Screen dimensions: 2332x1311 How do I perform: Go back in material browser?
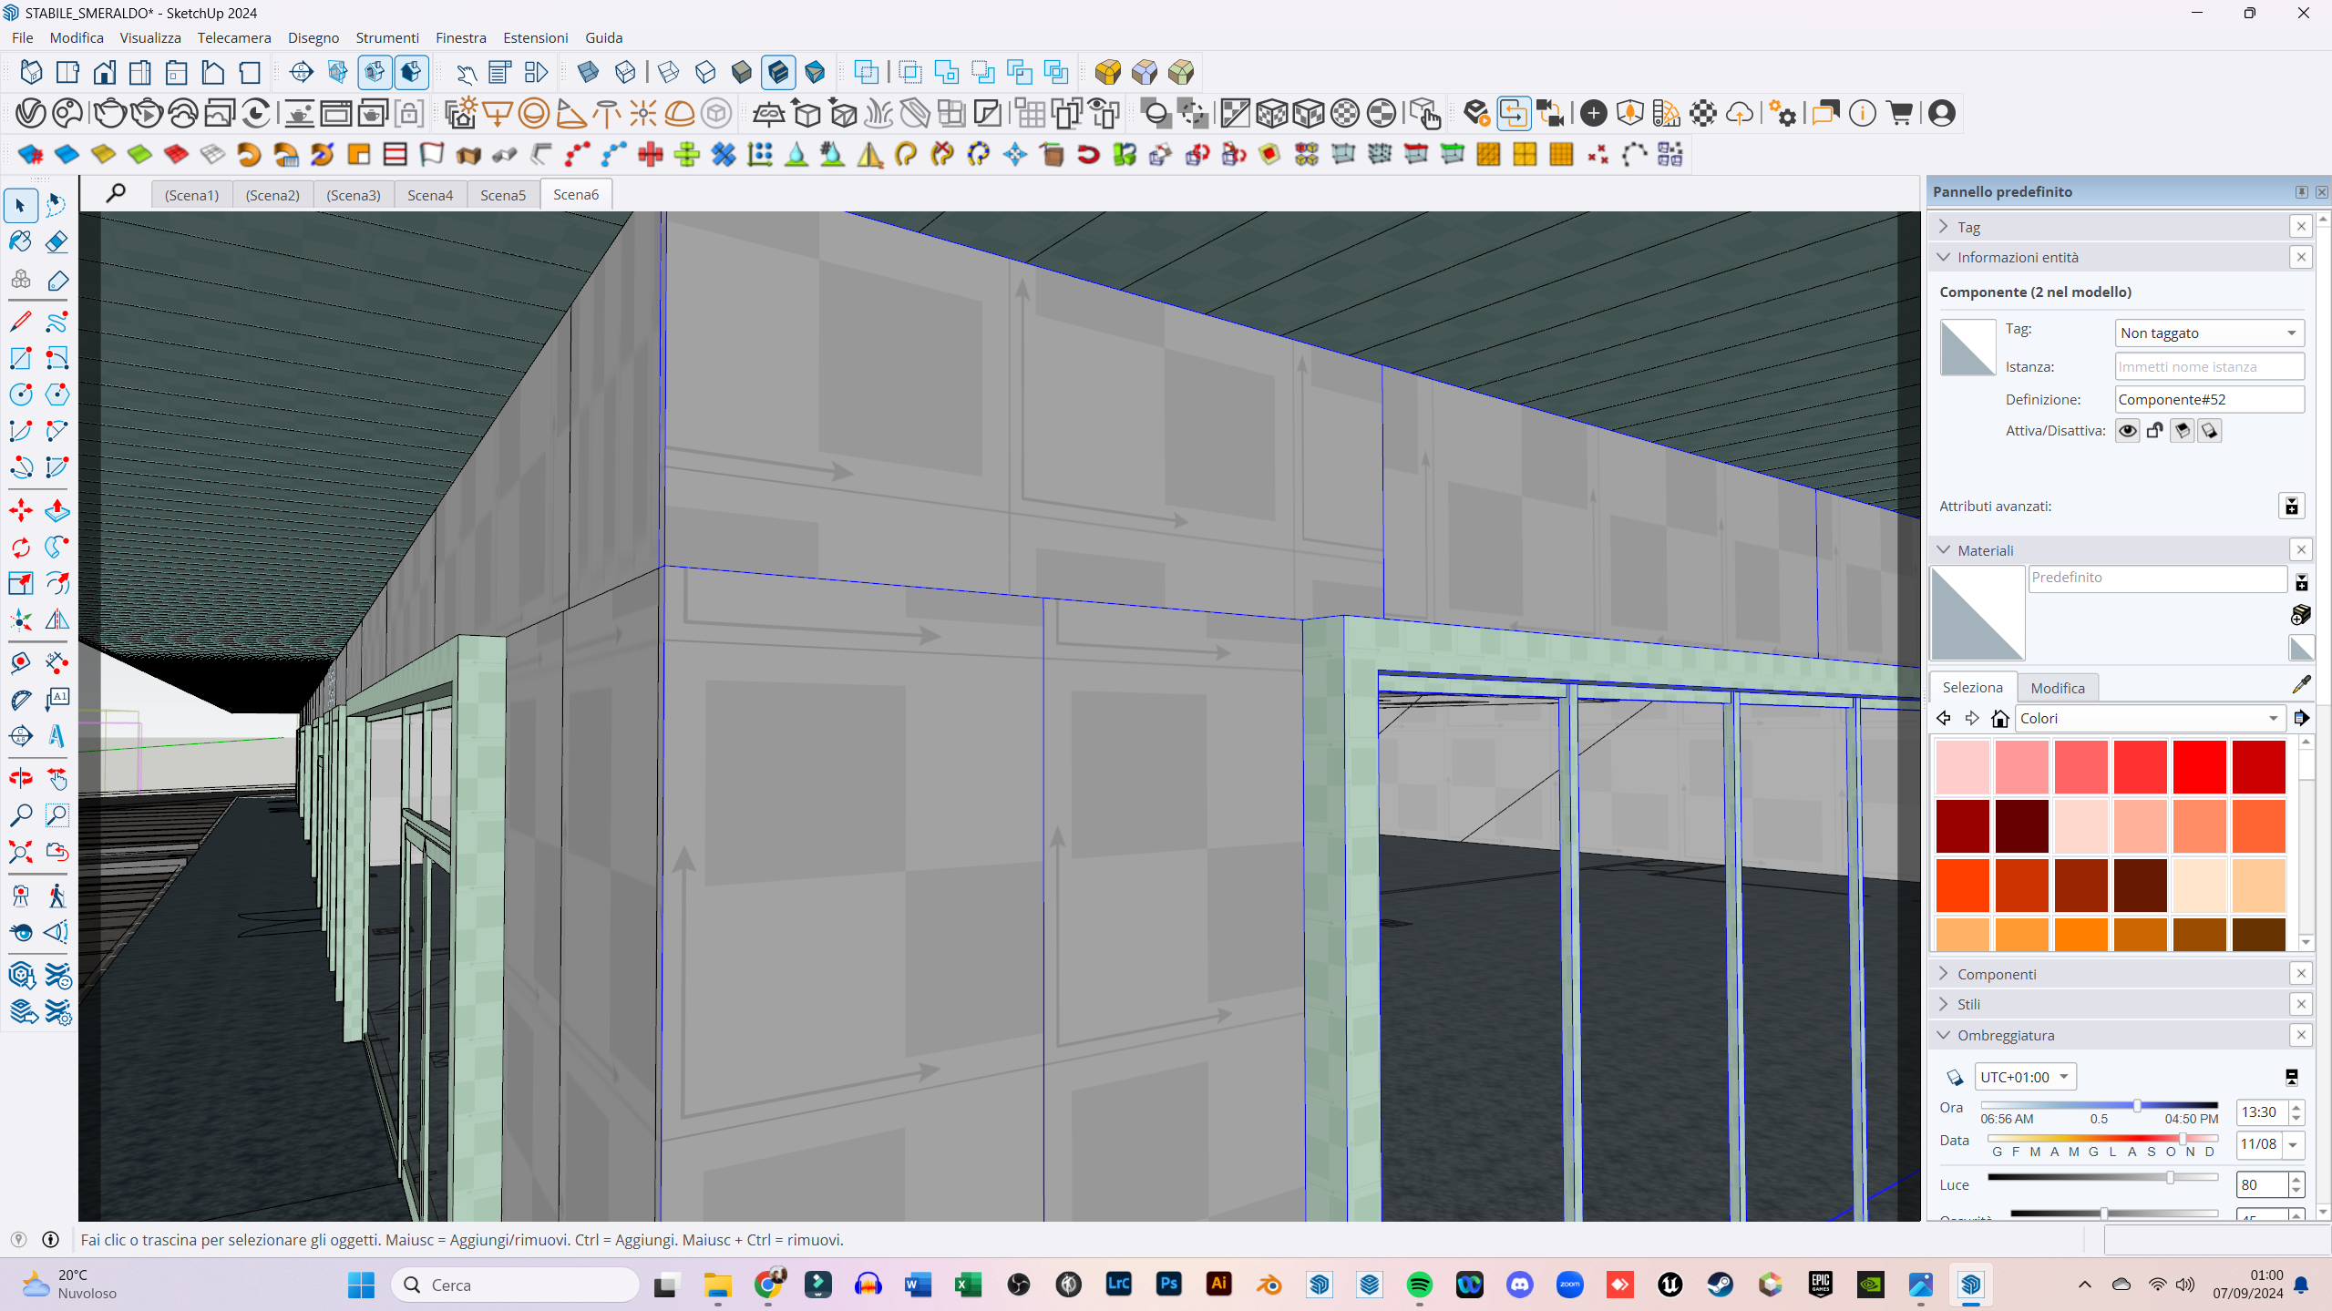coord(1943,718)
